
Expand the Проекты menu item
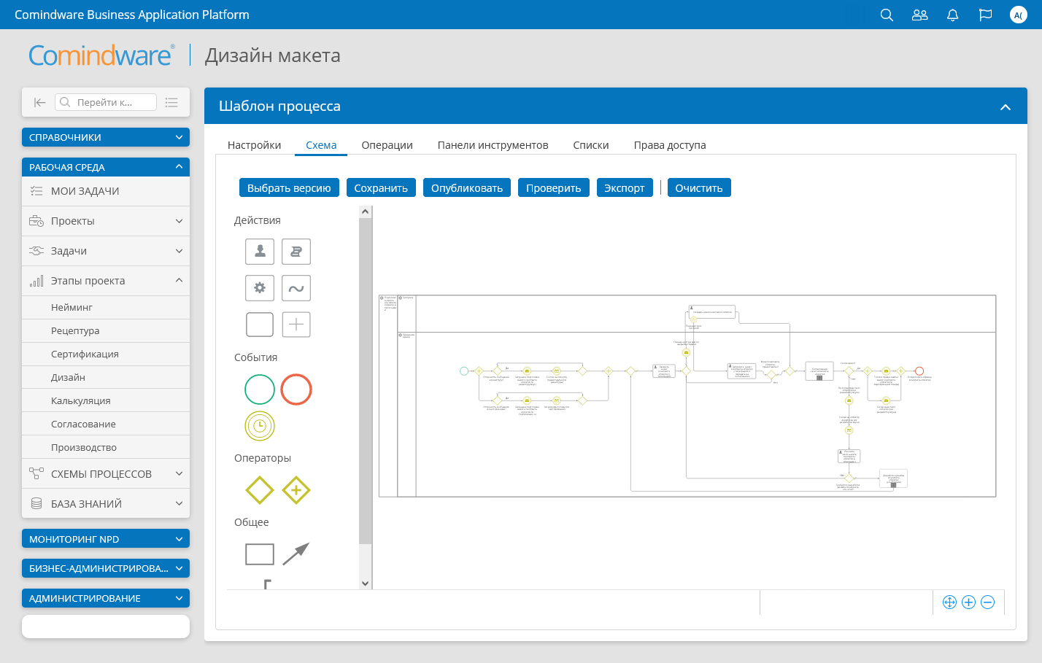point(106,221)
